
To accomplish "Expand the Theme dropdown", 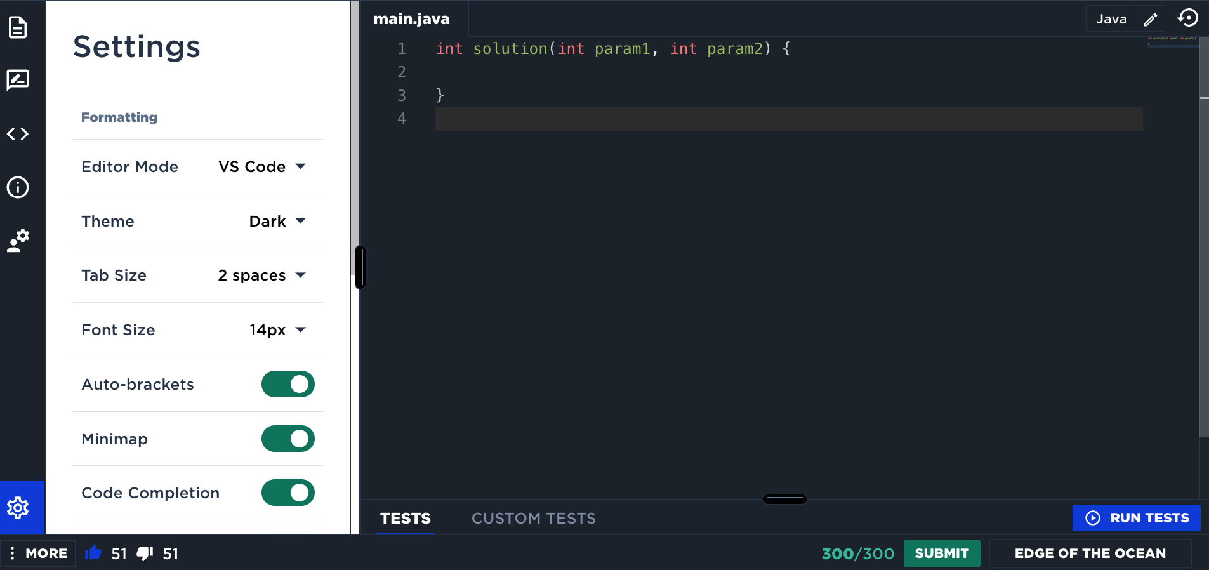I will [277, 222].
